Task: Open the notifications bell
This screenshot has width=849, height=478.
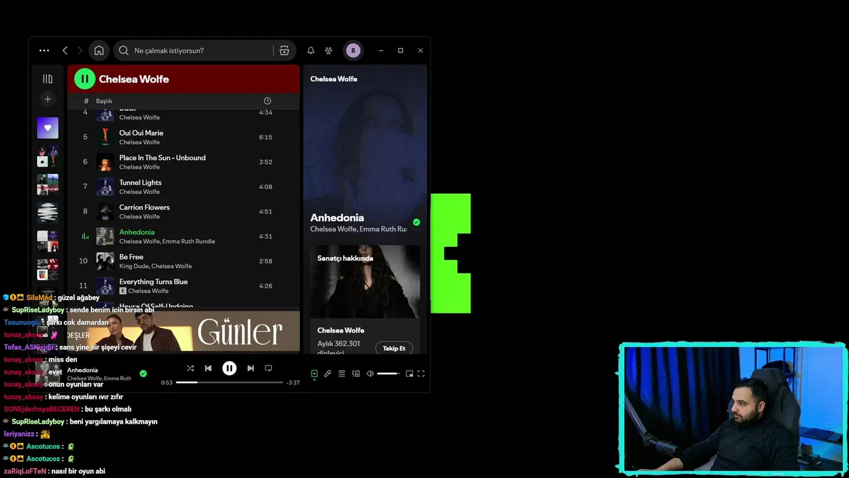Action: 310,50
